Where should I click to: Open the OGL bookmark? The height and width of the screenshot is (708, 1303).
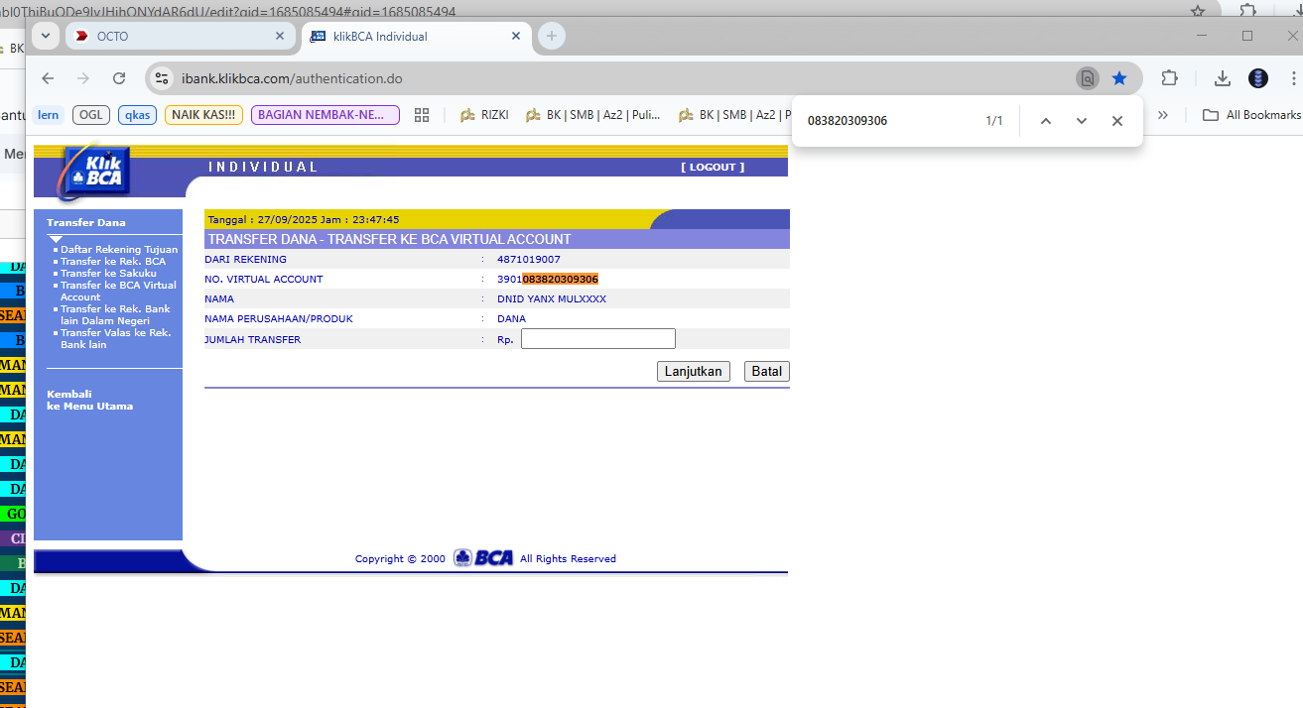pos(91,115)
